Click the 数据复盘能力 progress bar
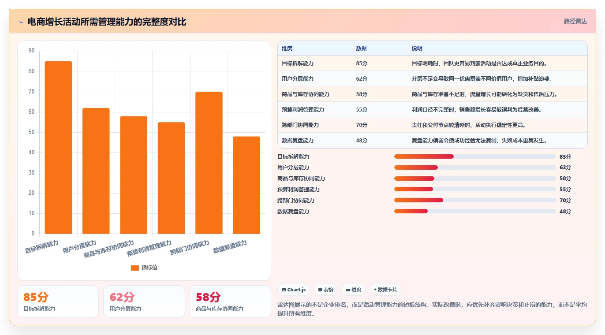605x335 pixels. 475,211
